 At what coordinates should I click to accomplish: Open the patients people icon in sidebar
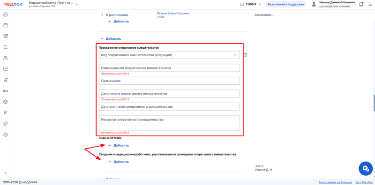pyautogui.click(x=6, y=58)
